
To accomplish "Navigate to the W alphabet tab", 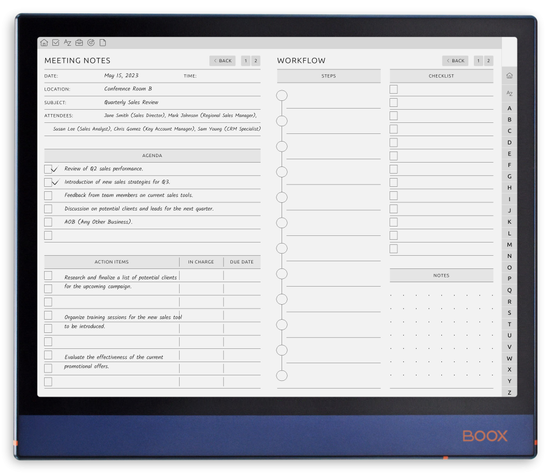I will click(x=510, y=358).
